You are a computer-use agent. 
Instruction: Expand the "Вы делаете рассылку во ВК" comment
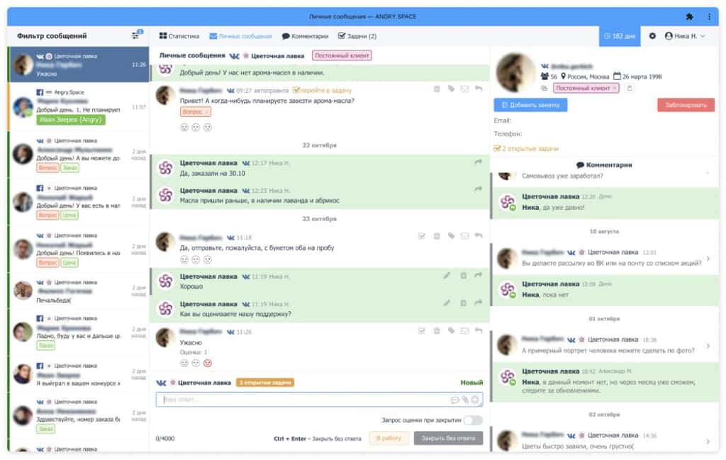pos(708,259)
